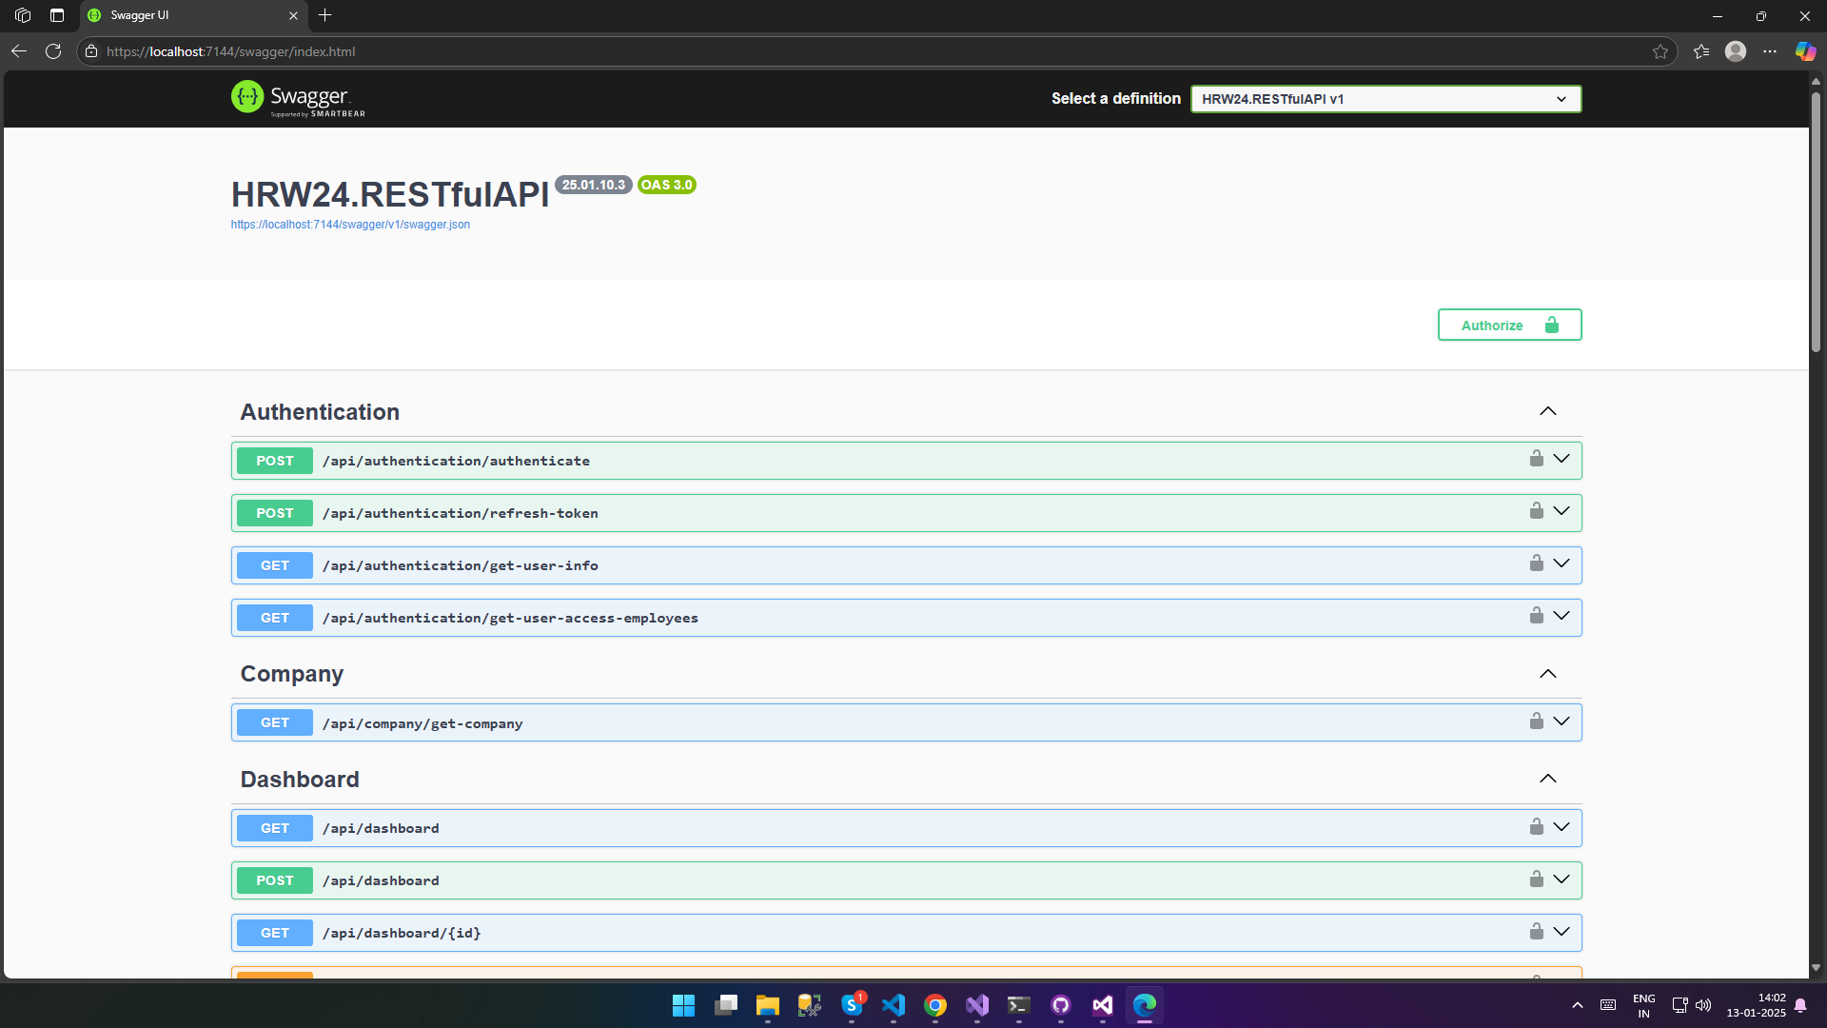
Task: Expand GET get-user-info endpoint chevron
Action: (1562, 563)
